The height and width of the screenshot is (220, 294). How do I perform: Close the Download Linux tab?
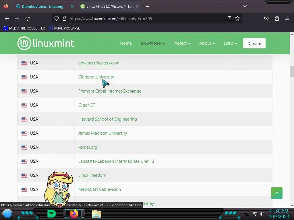(x=72, y=6)
